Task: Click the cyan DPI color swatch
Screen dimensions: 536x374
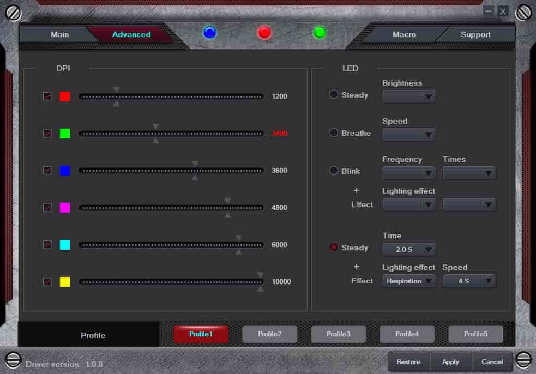Action: click(x=64, y=244)
